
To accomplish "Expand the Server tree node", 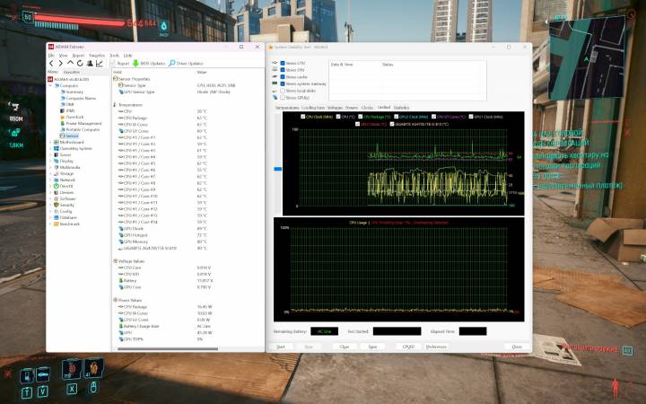I will (50, 155).
